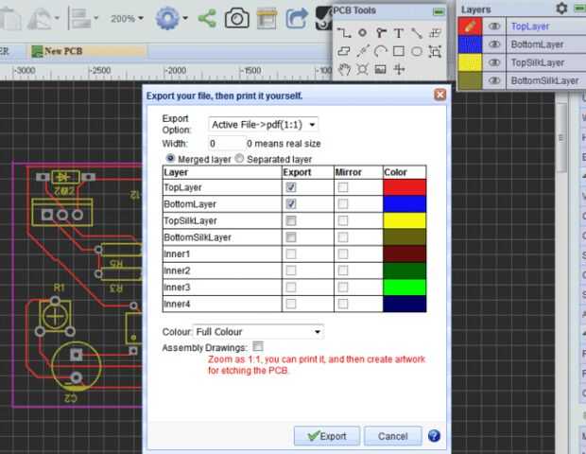Select the Separated layer radio option
This screenshot has width=586, height=454.
click(x=239, y=159)
